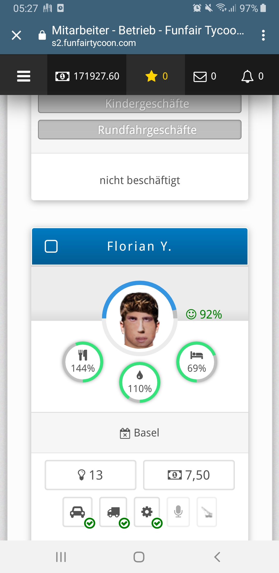Tap the 110% thirst droplet gauge
The image size is (279, 573).
coord(140,382)
